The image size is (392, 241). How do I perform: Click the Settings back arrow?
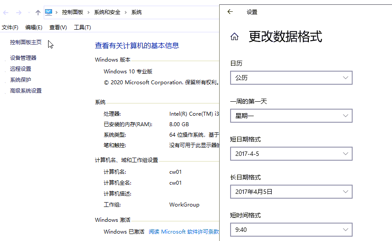click(230, 12)
